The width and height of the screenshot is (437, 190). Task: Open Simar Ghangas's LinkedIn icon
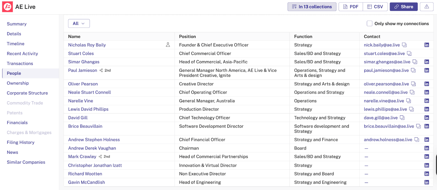point(427,62)
